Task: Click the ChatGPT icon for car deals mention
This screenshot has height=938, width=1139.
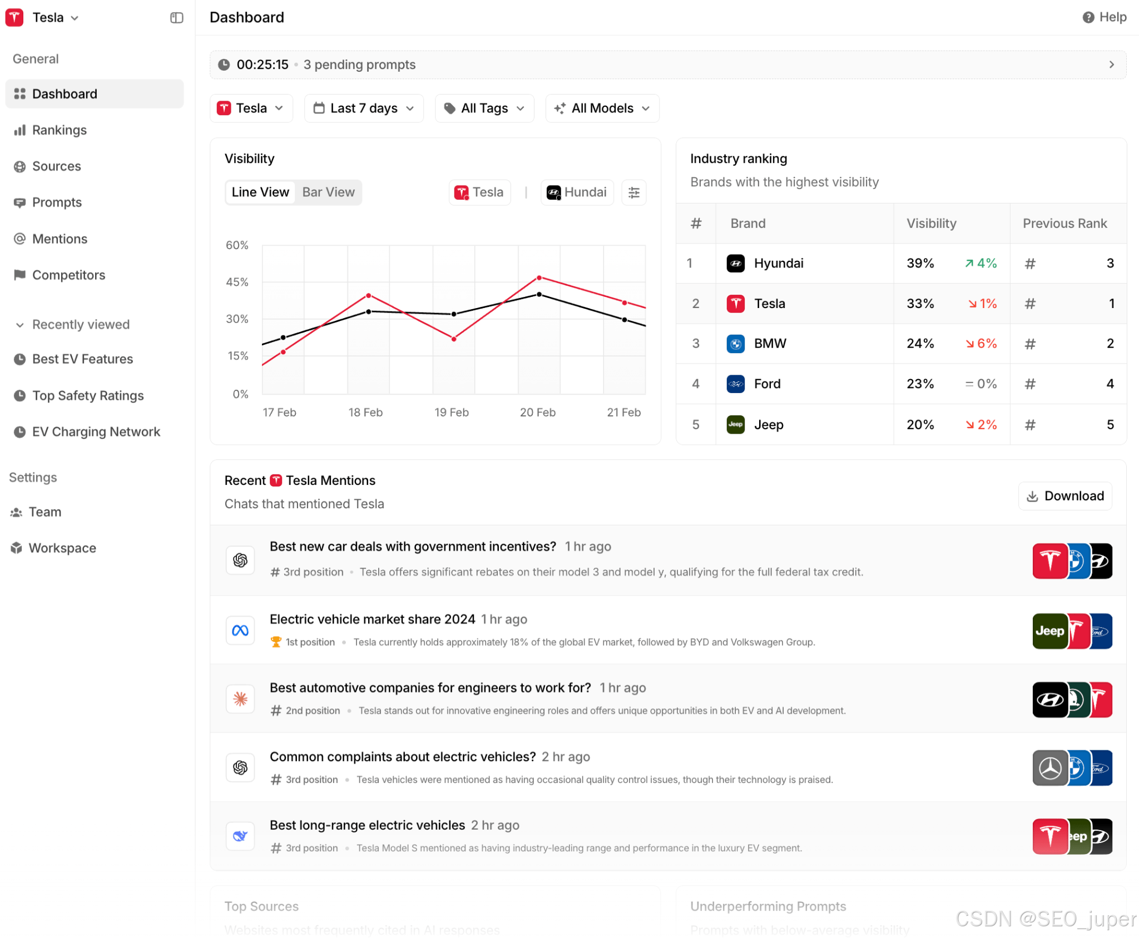Action: [x=240, y=560]
